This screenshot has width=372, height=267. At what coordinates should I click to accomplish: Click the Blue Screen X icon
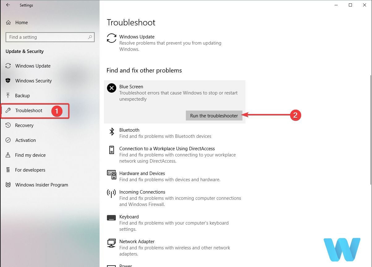click(x=111, y=88)
